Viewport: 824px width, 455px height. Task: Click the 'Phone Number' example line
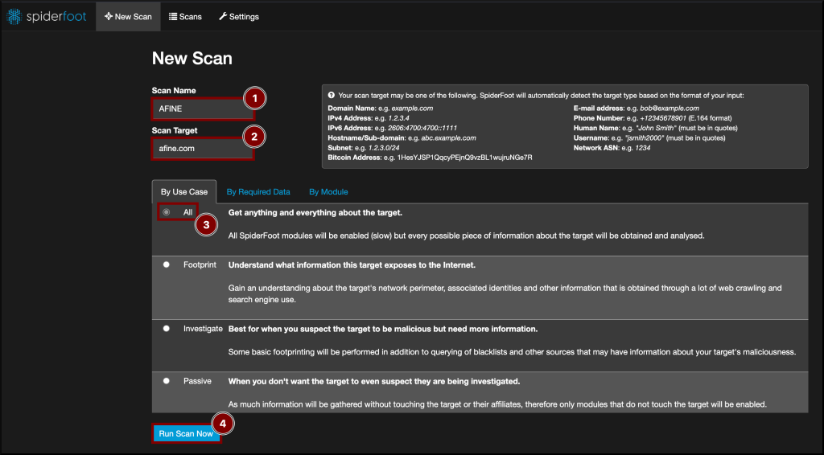coord(653,118)
